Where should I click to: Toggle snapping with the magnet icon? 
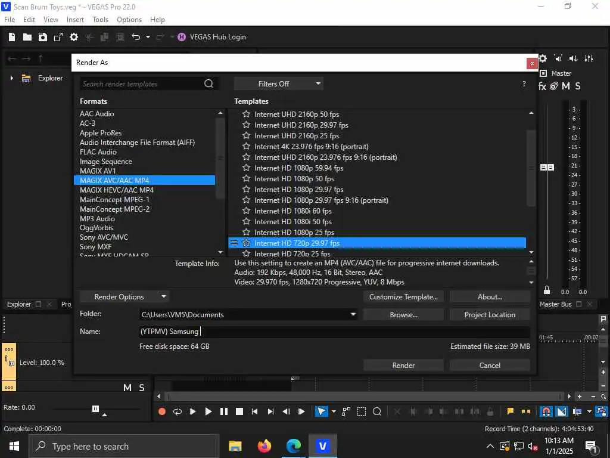point(546,411)
